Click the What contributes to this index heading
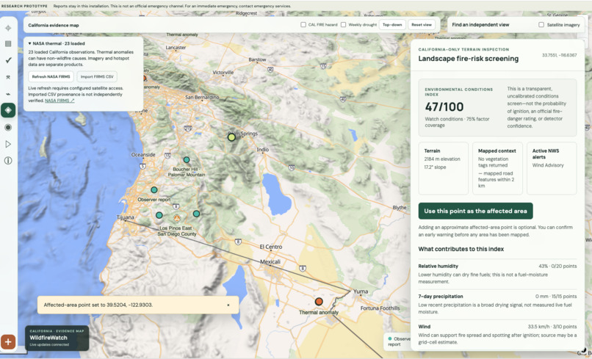 [461, 249]
